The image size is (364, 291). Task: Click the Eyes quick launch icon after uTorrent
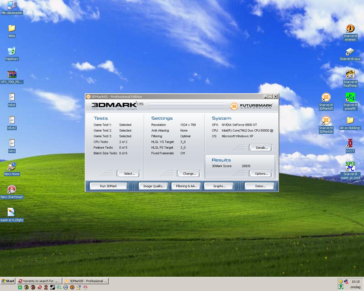tap(26, 287)
